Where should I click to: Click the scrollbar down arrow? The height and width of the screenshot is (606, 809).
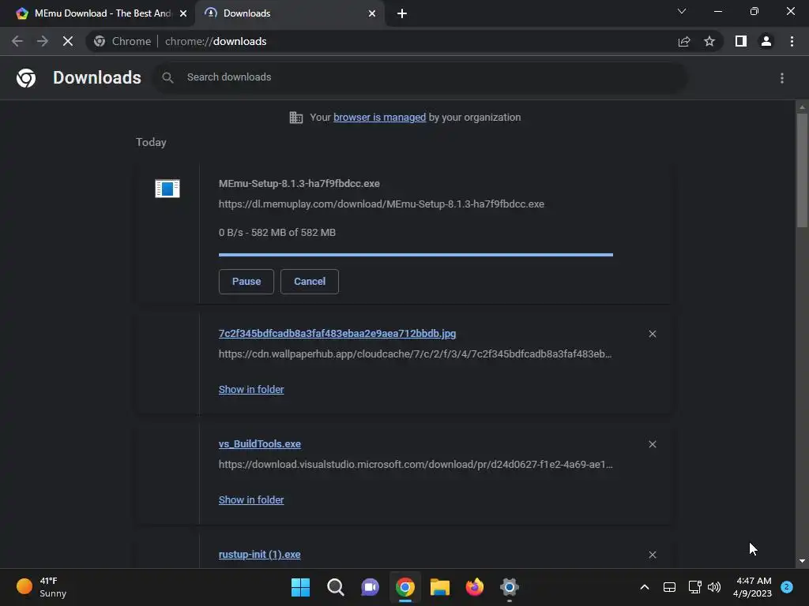tap(802, 561)
